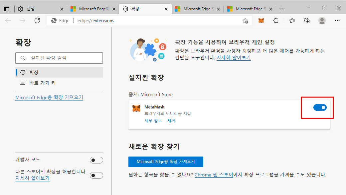
Task: Turn on the allow extensions from other stores toggle
Action: [x=96, y=175]
